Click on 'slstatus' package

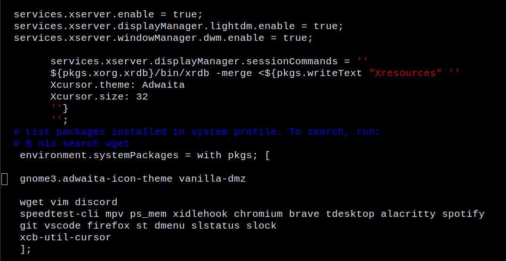(x=215, y=226)
